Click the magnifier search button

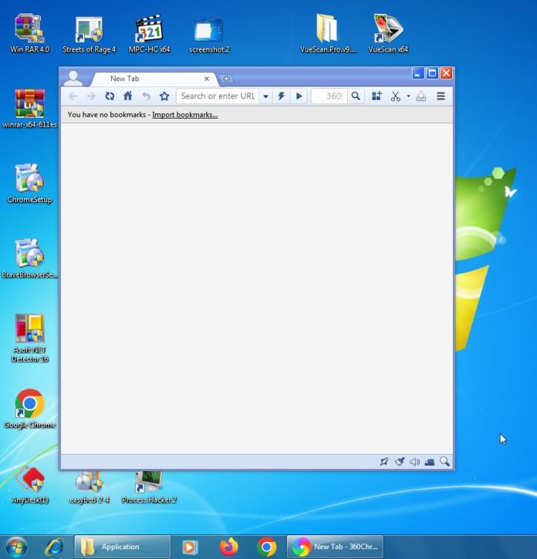click(355, 96)
